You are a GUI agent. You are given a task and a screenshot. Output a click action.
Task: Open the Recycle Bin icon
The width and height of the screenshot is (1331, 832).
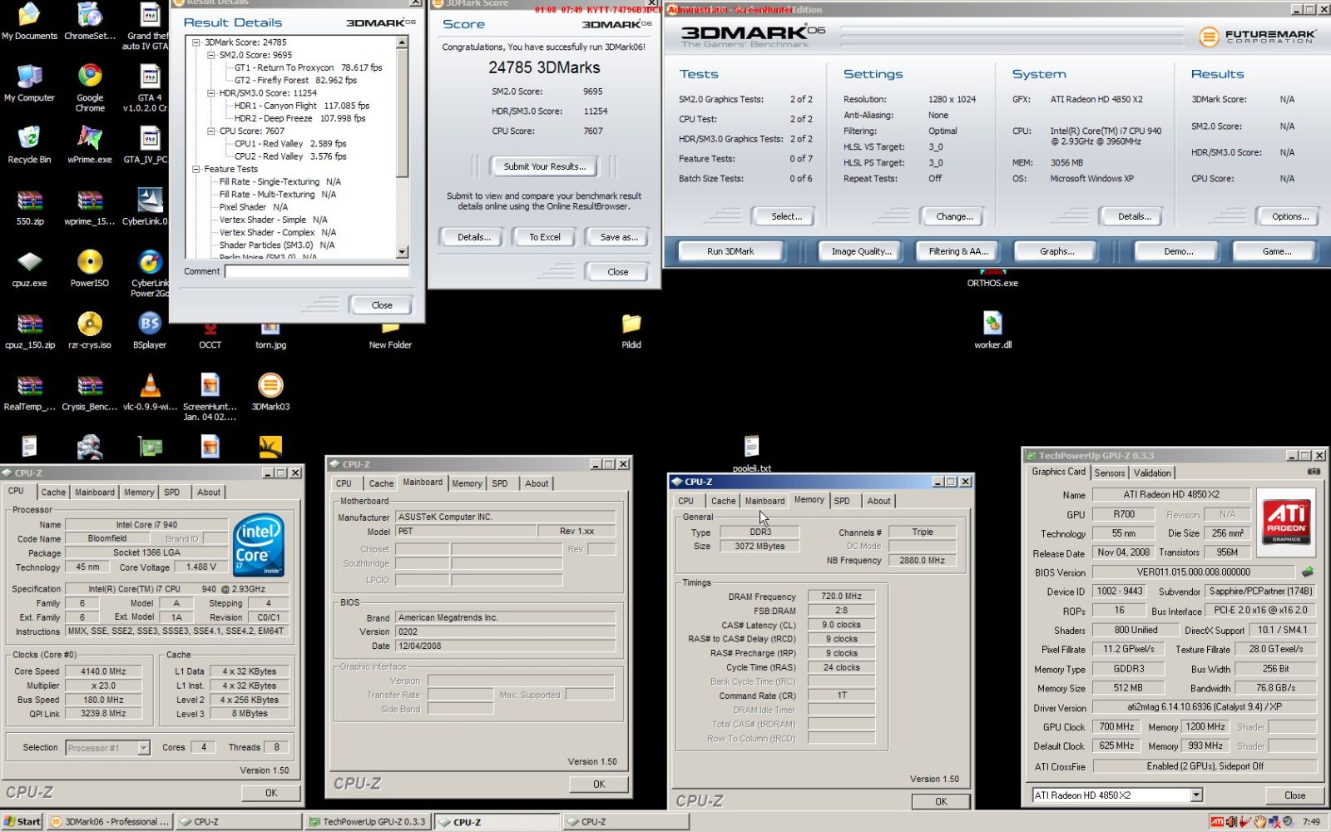pyautogui.click(x=29, y=144)
